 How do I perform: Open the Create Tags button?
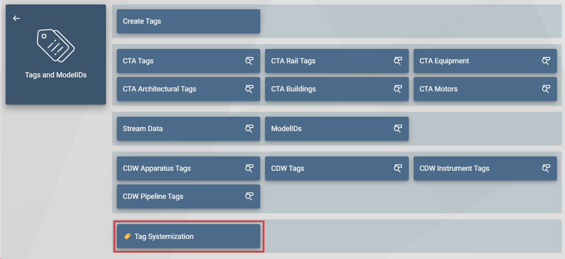pyautogui.click(x=188, y=21)
